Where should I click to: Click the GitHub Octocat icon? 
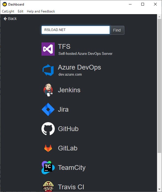pyautogui.click(x=48, y=129)
